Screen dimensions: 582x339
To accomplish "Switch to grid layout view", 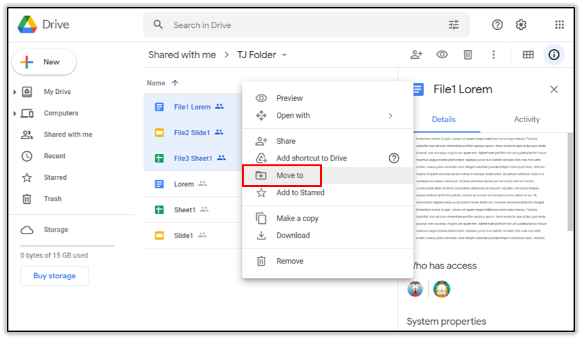I will tap(528, 55).
